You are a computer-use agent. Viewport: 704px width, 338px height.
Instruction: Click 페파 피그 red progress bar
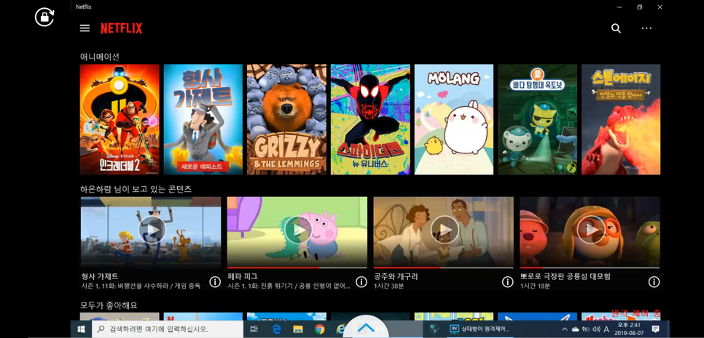pyautogui.click(x=273, y=267)
